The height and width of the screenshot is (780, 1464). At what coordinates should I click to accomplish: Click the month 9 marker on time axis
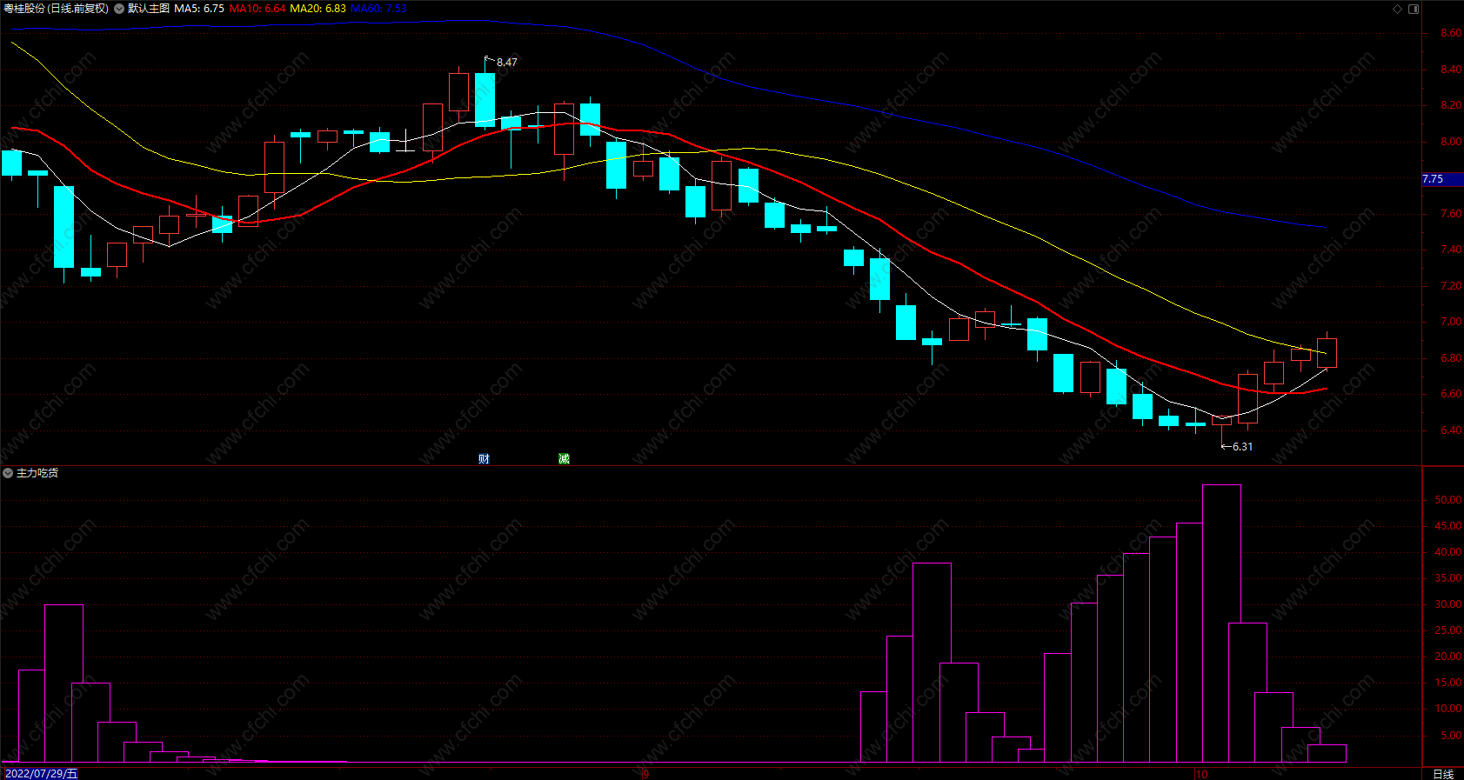[x=645, y=774]
